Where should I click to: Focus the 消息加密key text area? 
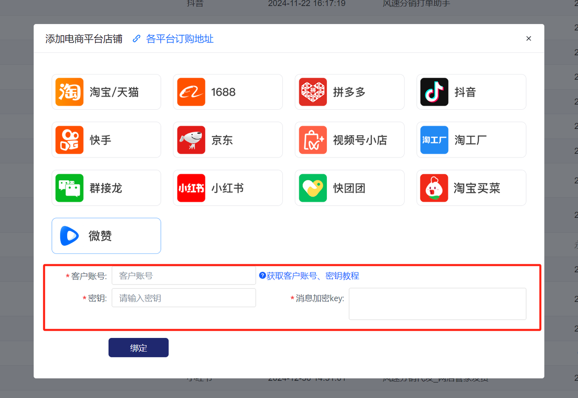437,304
